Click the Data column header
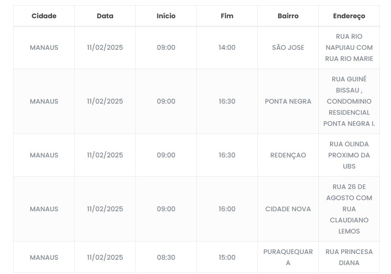This screenshot has width=391, height=274. point(105,16)
